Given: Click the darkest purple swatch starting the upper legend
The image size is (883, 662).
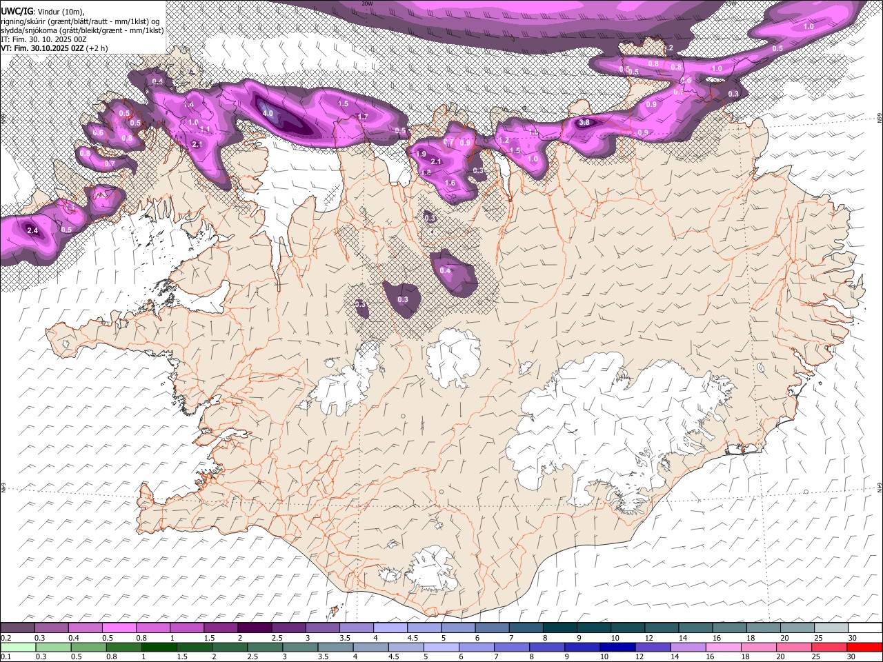Looking at the screenshot, I should (17, 628).
